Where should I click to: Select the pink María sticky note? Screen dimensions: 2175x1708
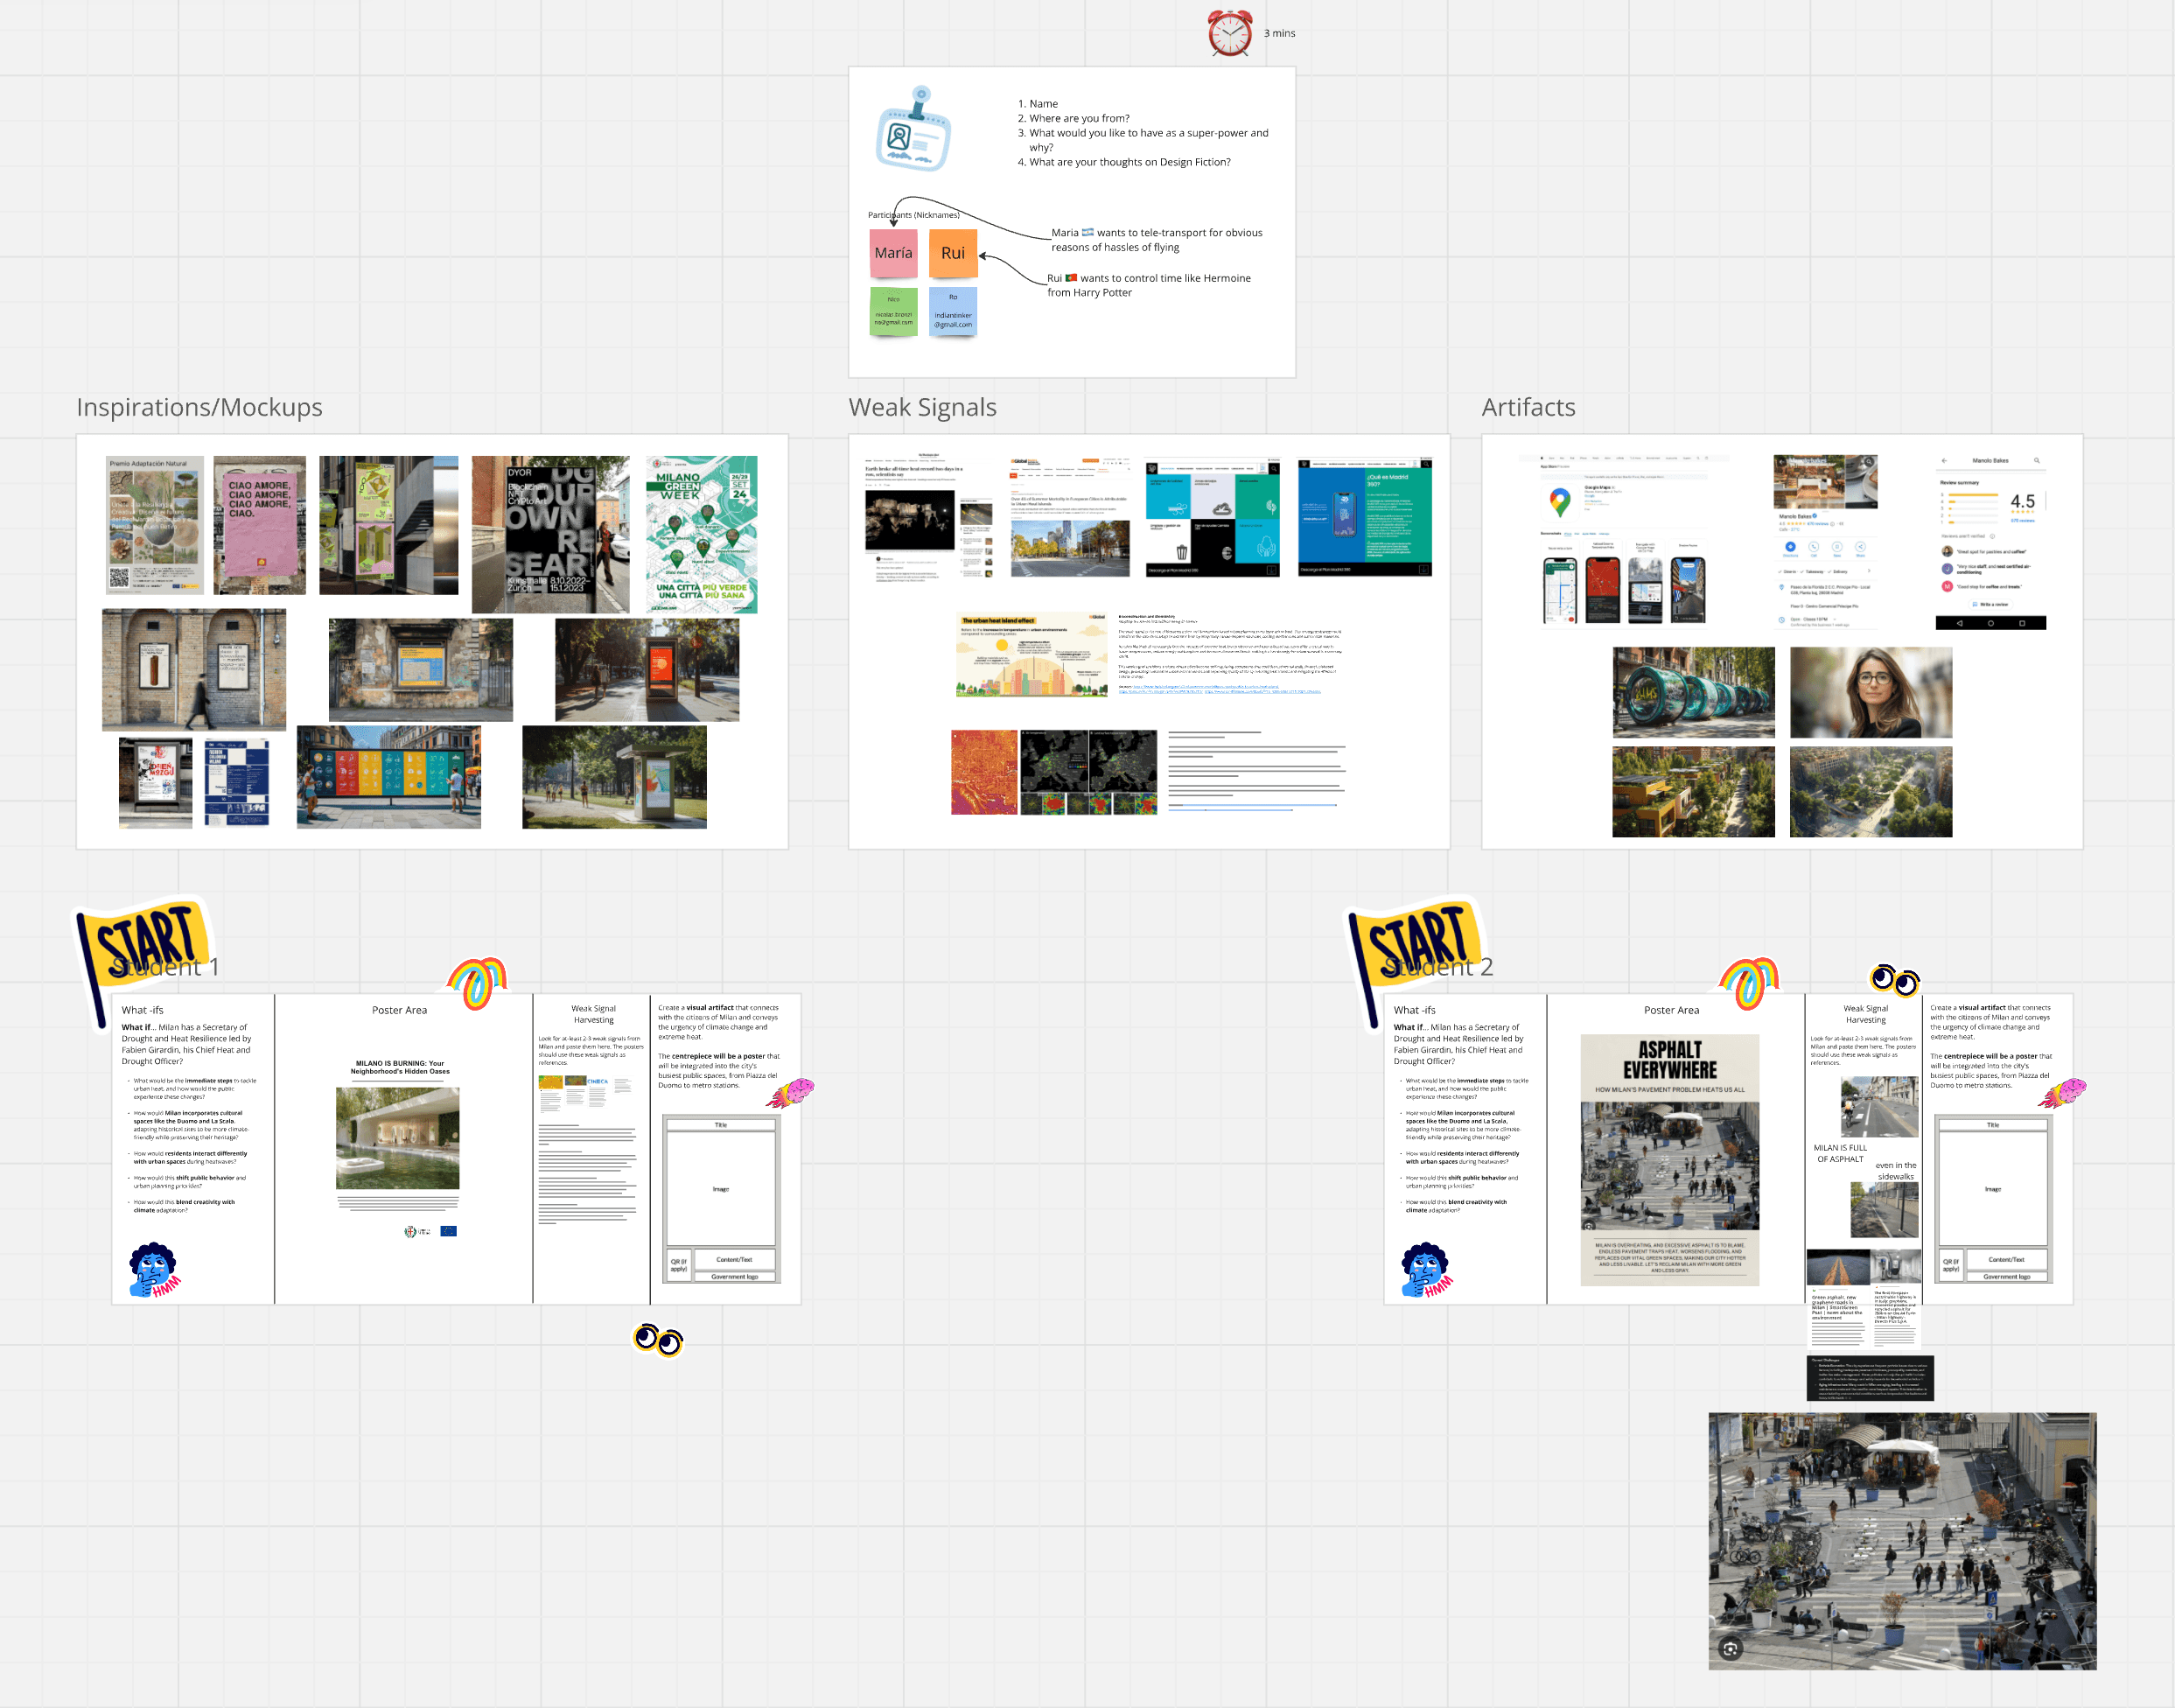pos(893,253)
